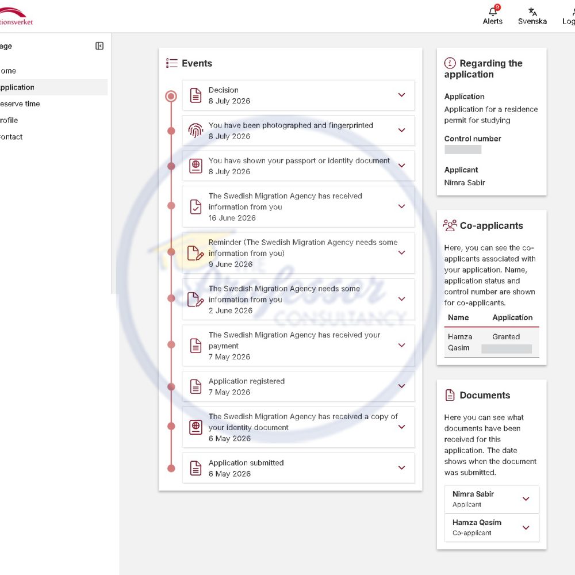This screenshot has width=575, height=575.
Task: Expand Nimra Sabir's documents
Action: click(526, 499)
